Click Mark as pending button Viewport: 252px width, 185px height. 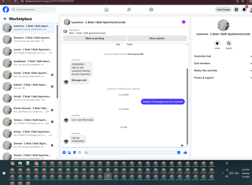95,38
